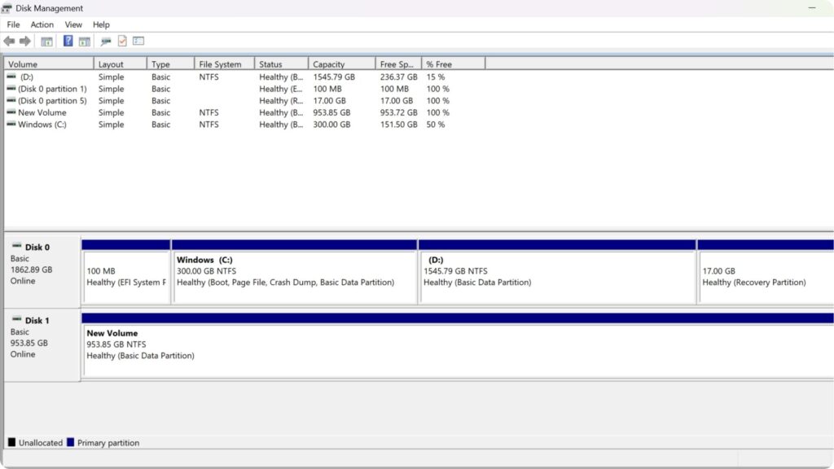Toggle the action pane using its toolbar icon
The width and height of the screenshot is (834, 469).
pyautogui.click(x=84, y=41)
